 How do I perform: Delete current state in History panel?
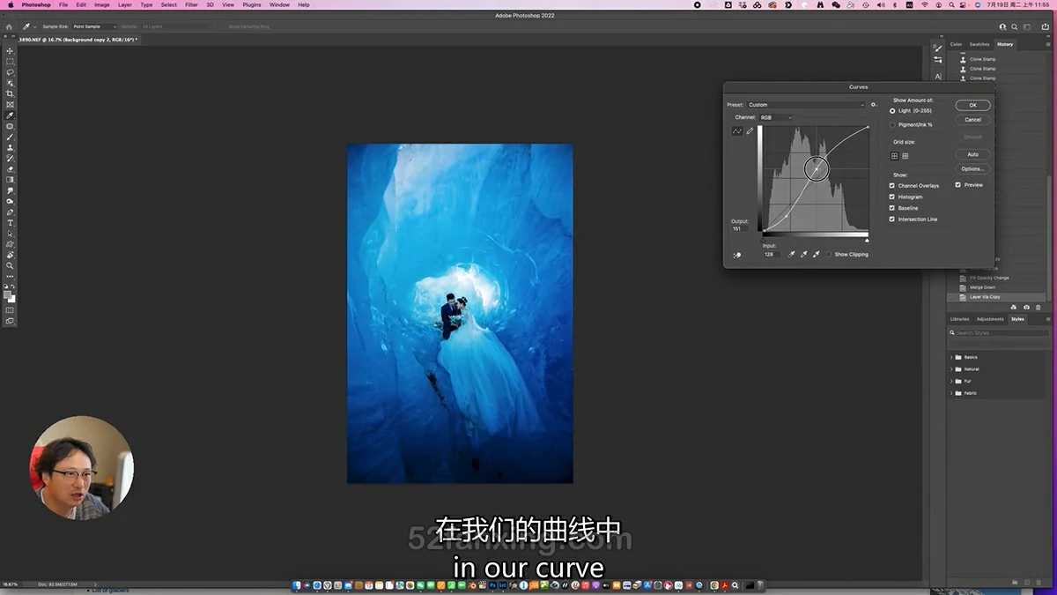pos(1038,307)
